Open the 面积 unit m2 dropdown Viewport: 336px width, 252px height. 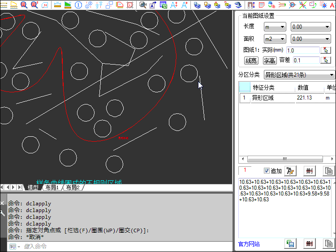275,39
